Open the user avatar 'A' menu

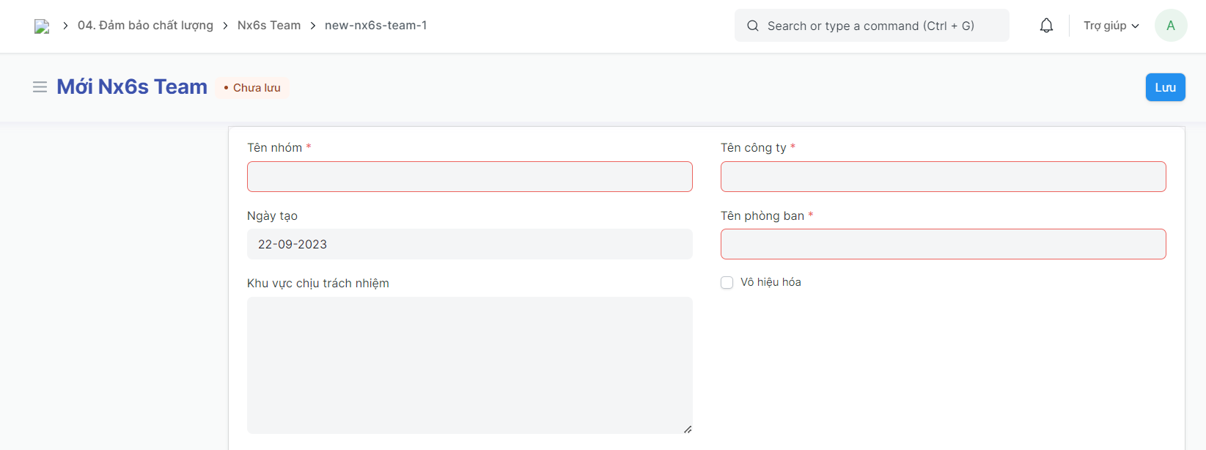pyautogui.click(x=1170, y=26)
